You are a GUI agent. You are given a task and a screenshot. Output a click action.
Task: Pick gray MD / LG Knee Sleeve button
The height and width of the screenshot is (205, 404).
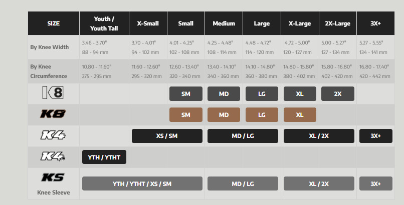coord(243,183)
